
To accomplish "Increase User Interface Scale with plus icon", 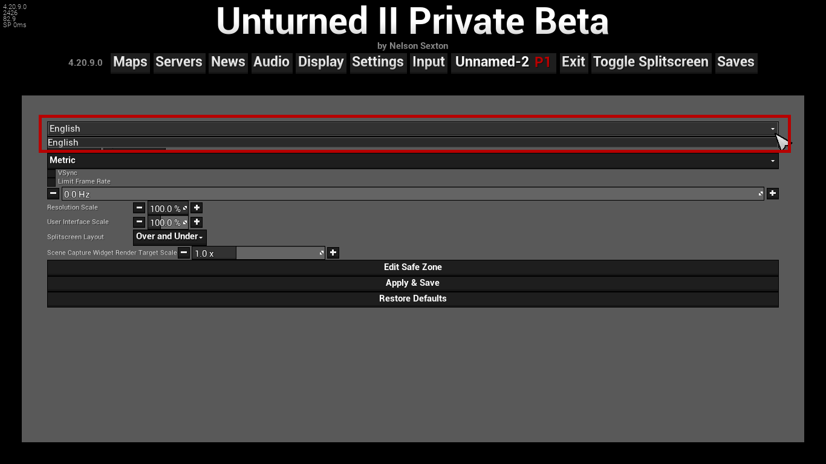I will 197,222.
